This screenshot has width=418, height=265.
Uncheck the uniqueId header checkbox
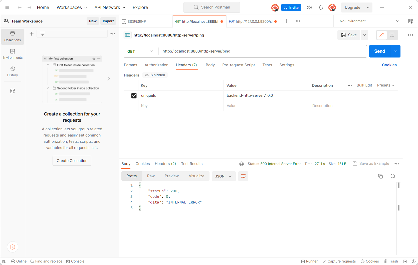point(134,95)
